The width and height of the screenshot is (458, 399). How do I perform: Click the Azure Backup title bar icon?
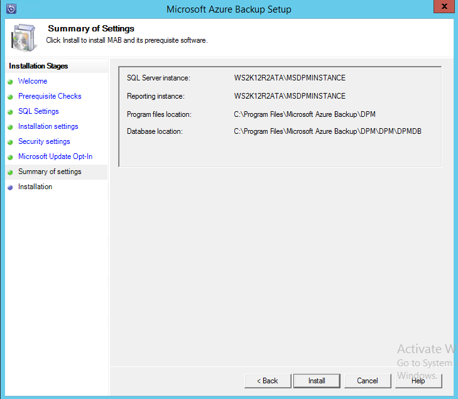coord(11,9)
